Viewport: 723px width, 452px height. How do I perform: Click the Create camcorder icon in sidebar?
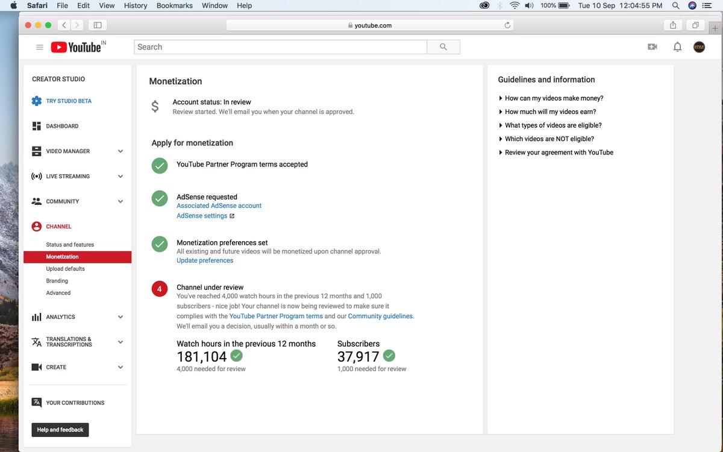coord(37,367)
